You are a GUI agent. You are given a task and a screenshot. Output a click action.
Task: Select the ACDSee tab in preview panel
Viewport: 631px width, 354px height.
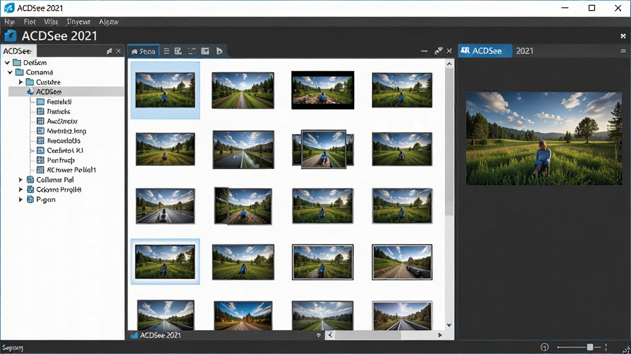(x=485, y=51)
